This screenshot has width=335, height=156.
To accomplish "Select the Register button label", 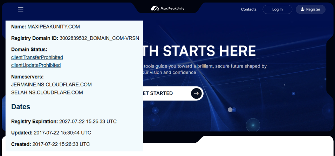I will (x=313, y=9).
